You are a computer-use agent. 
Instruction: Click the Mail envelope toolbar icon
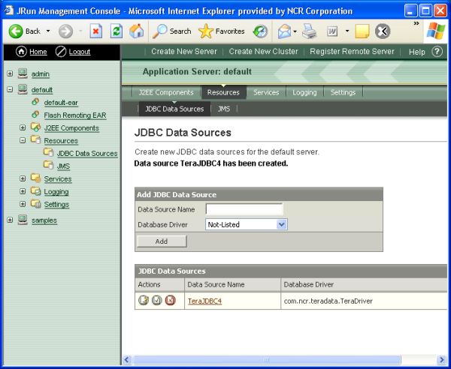click(284, 31)
